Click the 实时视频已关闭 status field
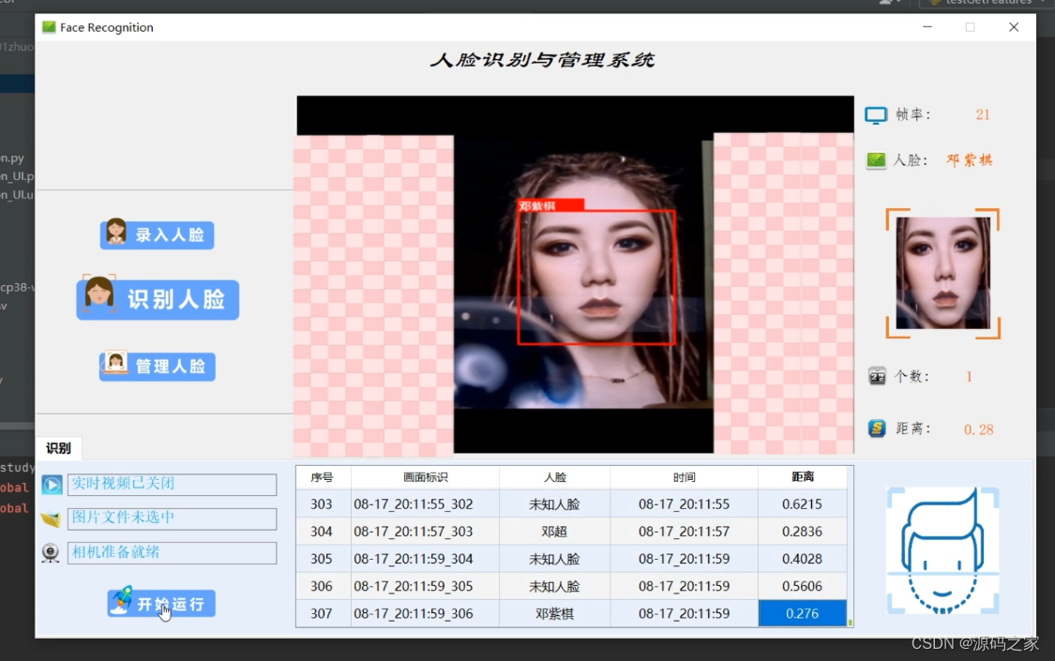The image size is (1055, 661). (x=173, y=485)
